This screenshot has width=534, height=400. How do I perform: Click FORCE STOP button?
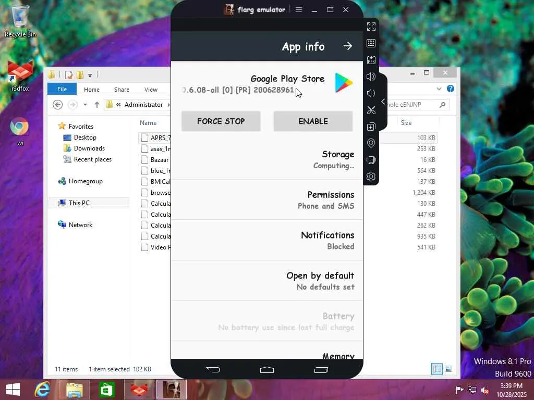(221, 121)
